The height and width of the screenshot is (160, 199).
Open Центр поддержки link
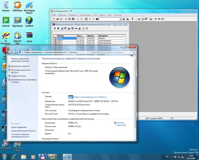(19, 127)
